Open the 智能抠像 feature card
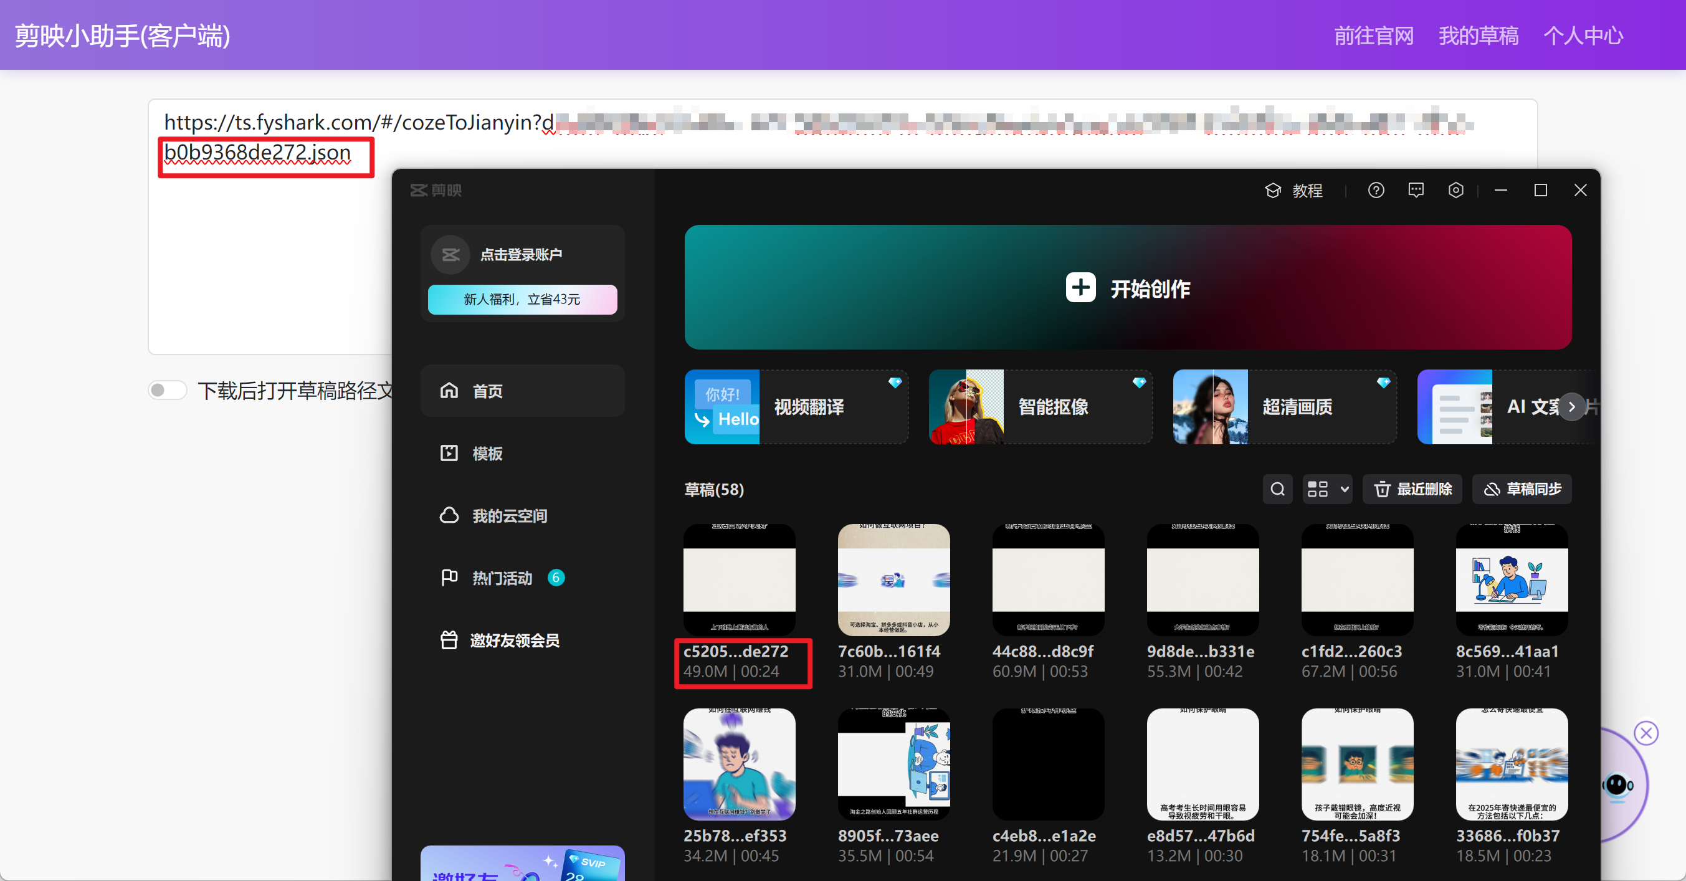Image resolution: width=1686 pixels, height=881 pixels. tap(1041, 407)
